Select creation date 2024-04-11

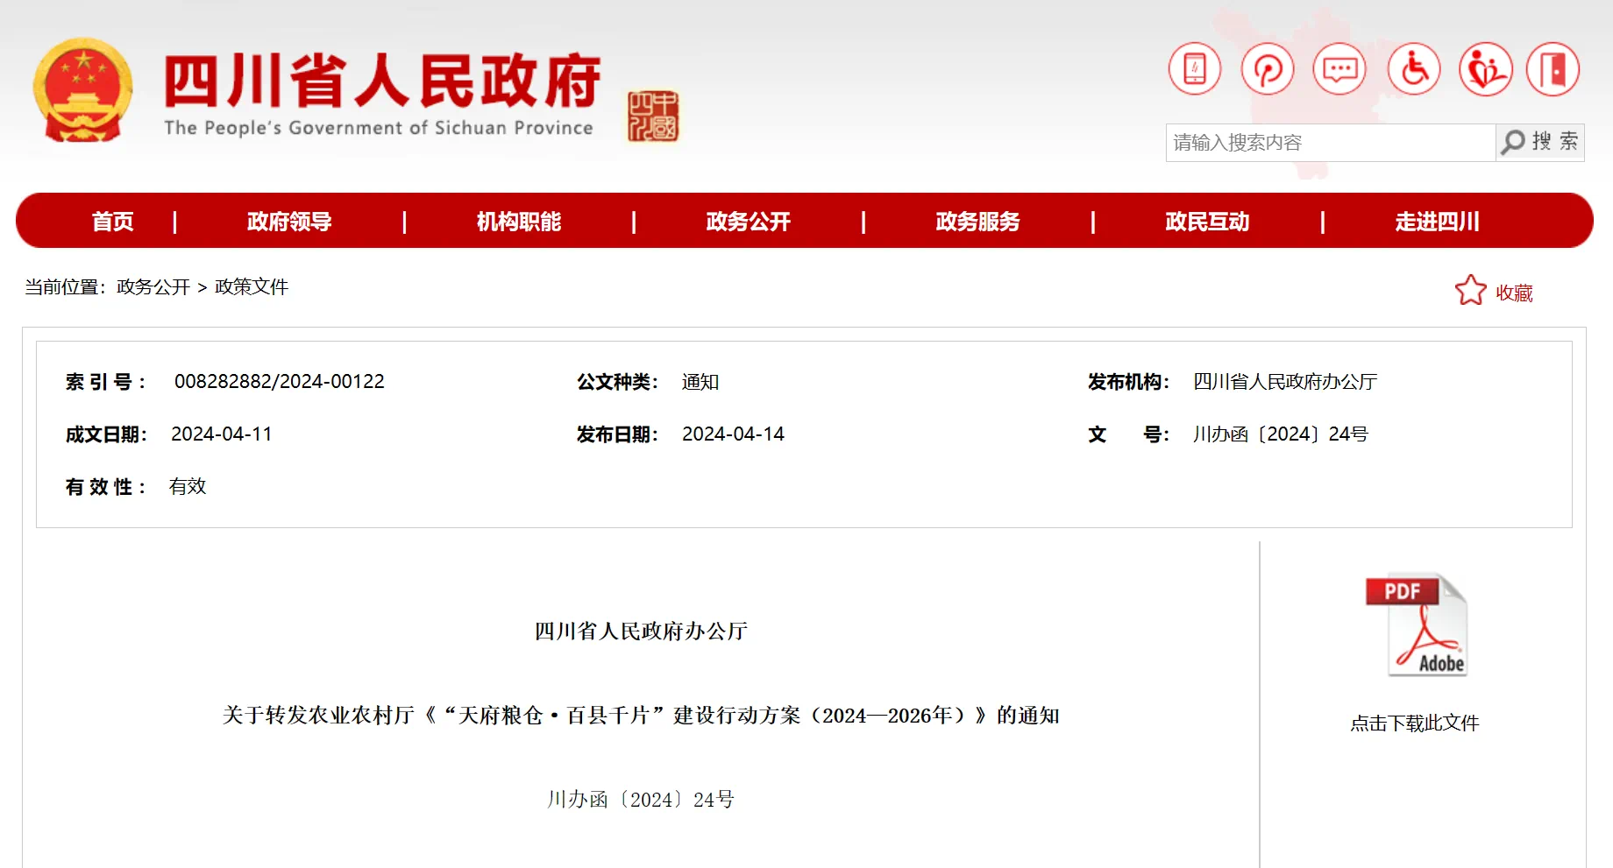point(222,434)
